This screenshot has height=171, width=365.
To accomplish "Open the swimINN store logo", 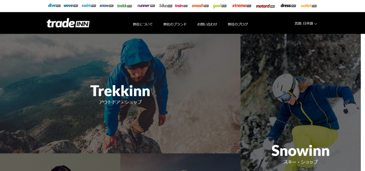I will pos(89,6).
